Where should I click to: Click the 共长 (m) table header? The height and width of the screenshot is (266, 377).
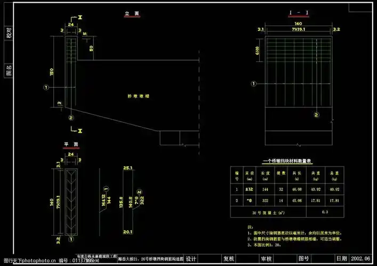point(296,176)
